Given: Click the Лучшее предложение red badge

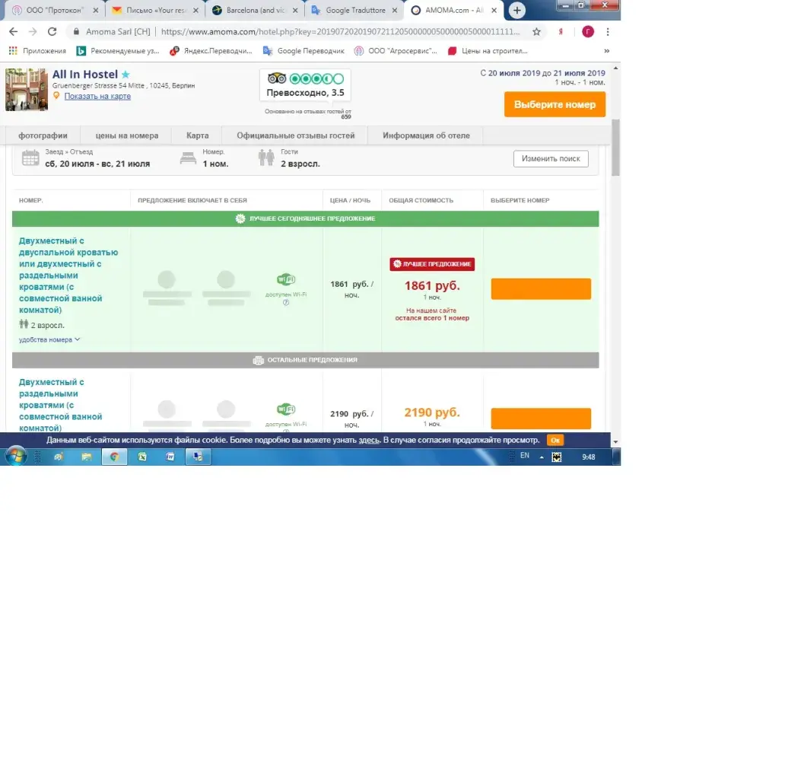Looking at the screenshot, I should coord(432,264).
